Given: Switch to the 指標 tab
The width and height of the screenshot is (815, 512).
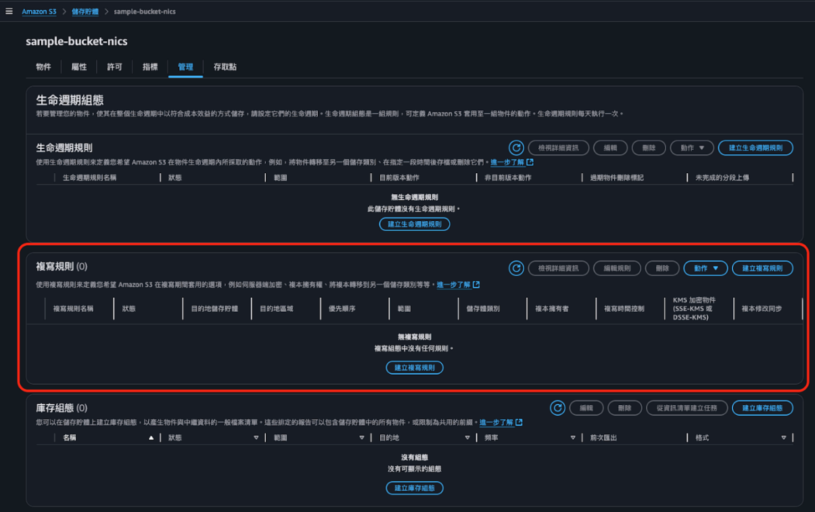Looking at the screenshot, I should pyautogui.click(x=149, y=67).
